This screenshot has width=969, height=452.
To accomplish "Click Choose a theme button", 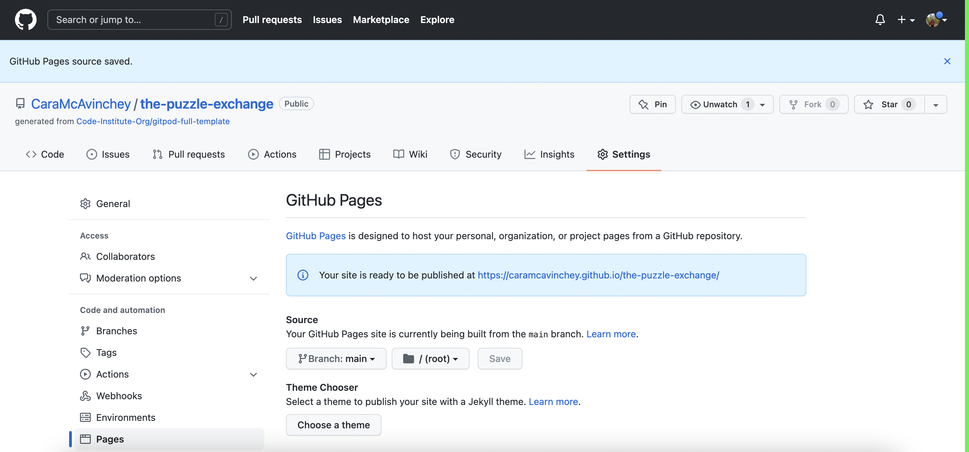I will click(x=333, y=425).
